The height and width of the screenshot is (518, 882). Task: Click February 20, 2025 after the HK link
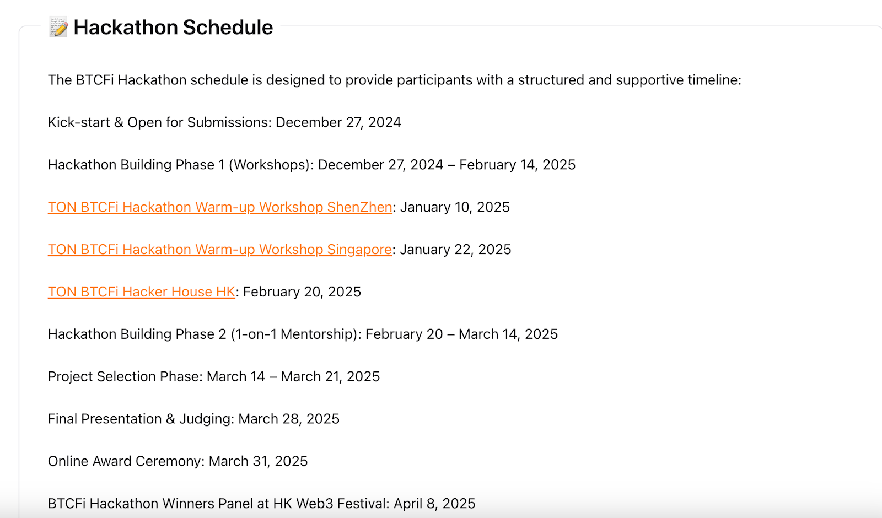tap(302, 292)
